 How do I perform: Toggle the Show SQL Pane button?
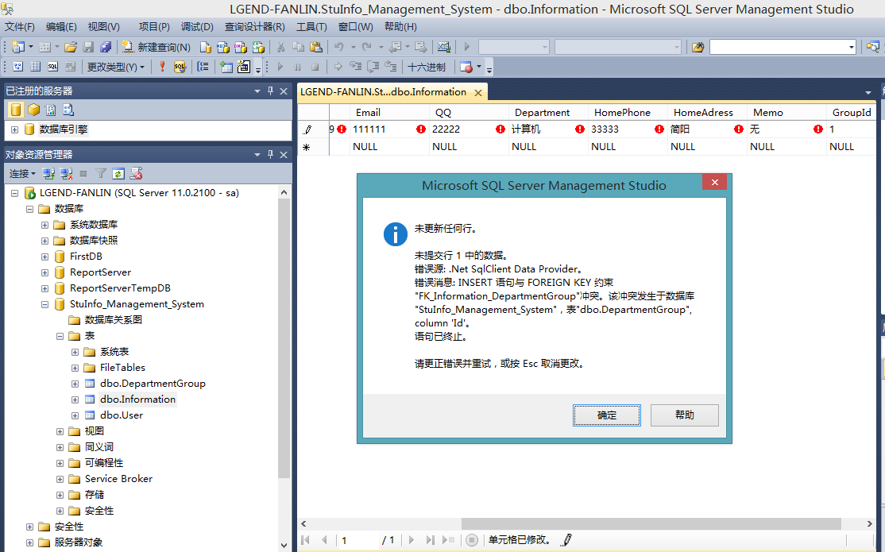pyautogui.click(x=53, y=67)
